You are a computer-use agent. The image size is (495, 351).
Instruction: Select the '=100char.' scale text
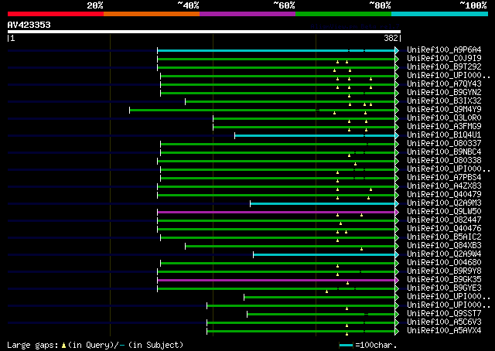[376, 345]
